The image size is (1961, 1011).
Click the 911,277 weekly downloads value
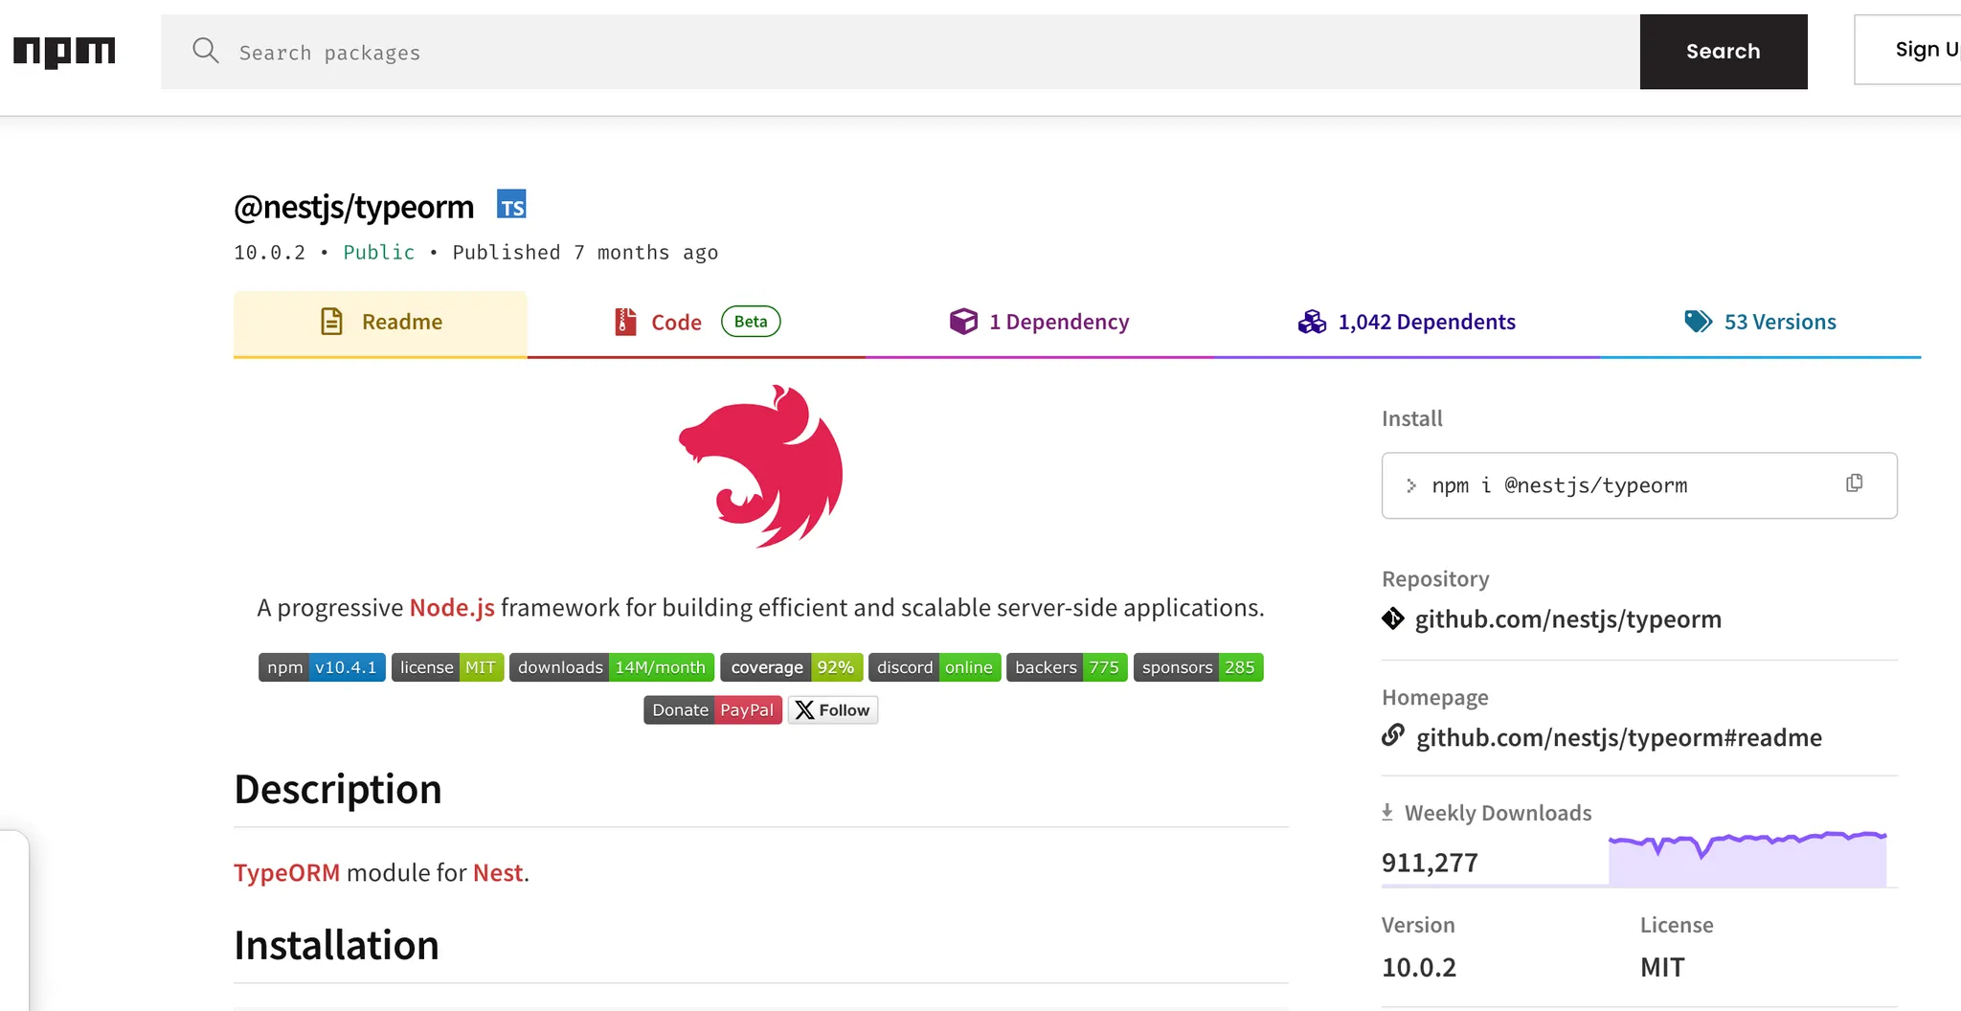[x=1430, y=863]
